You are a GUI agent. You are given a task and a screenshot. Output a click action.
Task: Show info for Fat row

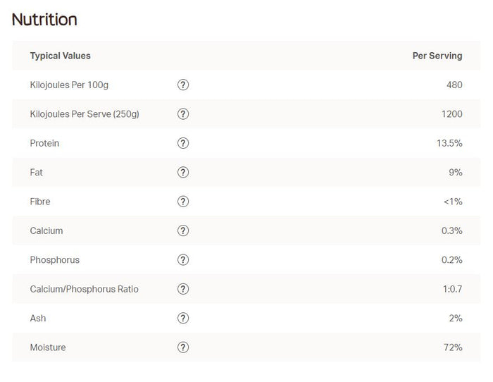click(x=183, y=172)
